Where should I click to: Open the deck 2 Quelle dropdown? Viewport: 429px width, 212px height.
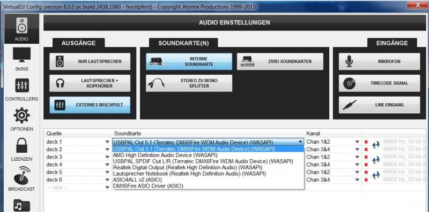point(107,150)
